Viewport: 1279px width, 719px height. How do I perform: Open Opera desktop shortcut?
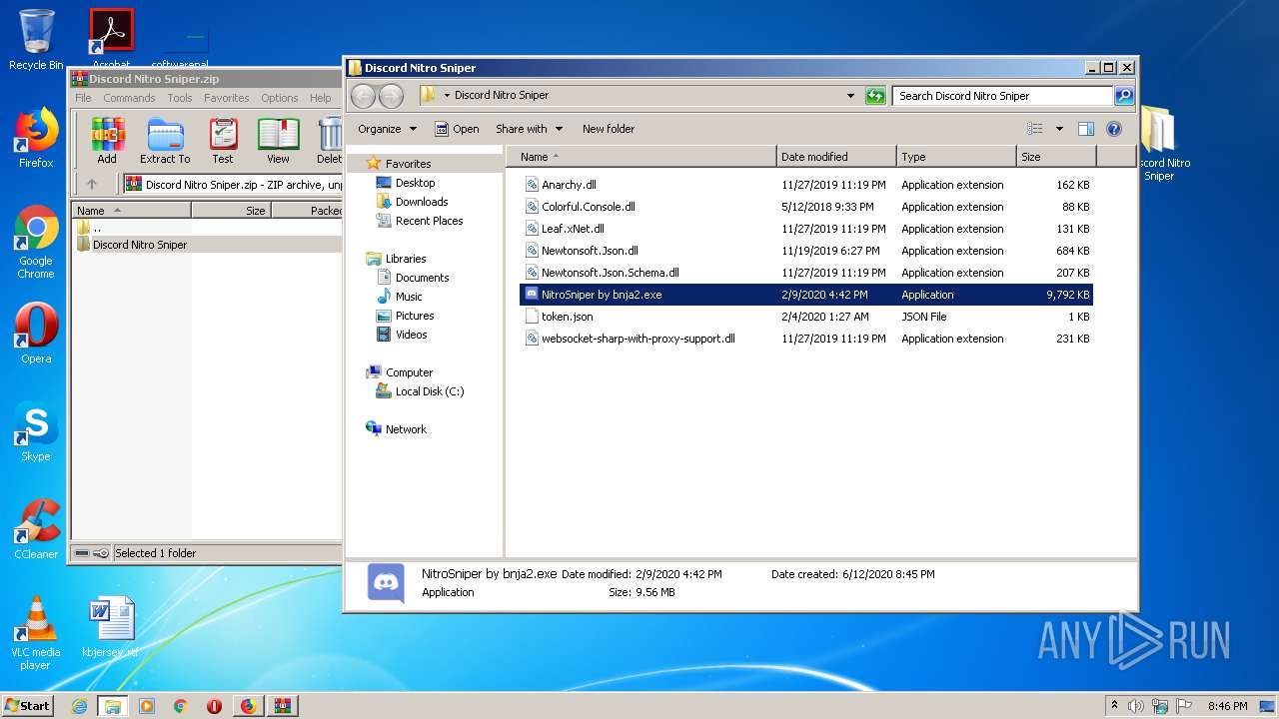[36, 334]
